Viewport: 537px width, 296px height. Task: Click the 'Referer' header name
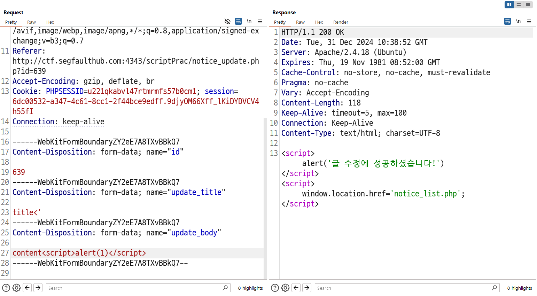tap(27, 51)
